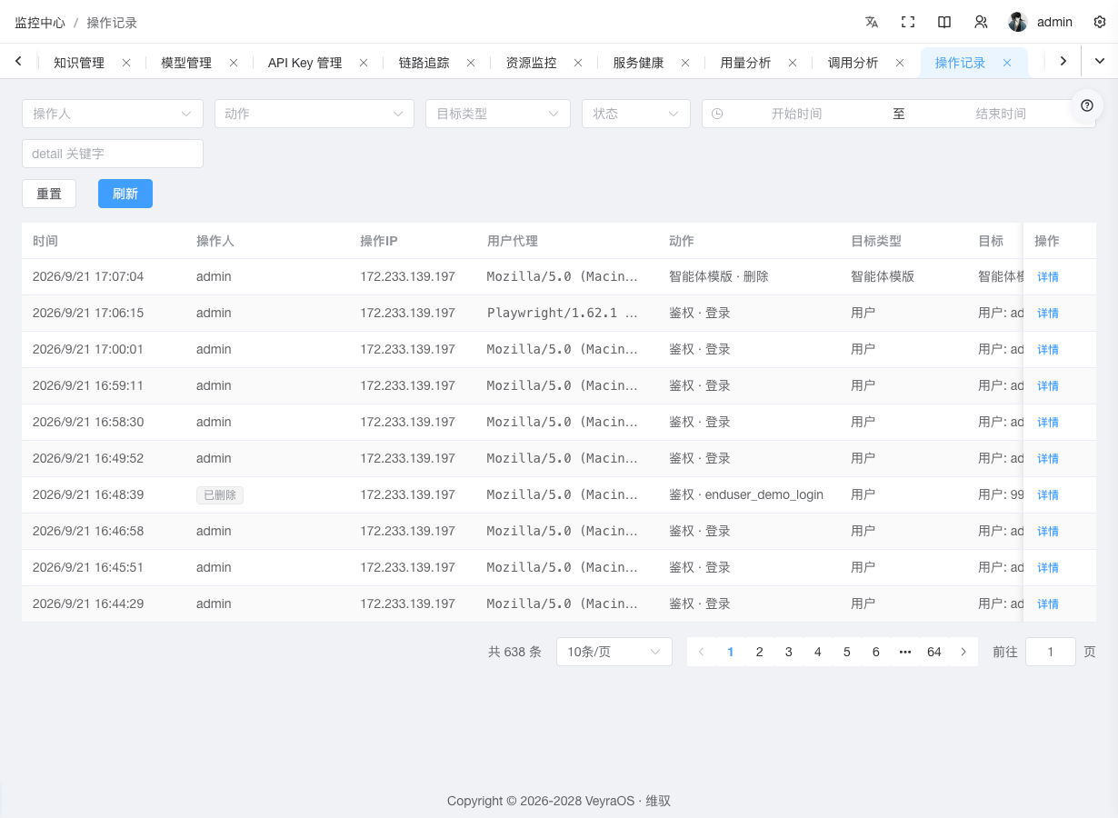Open 详情 for the 17:07:04 record
The image size is (1118, 818).
1048,277
